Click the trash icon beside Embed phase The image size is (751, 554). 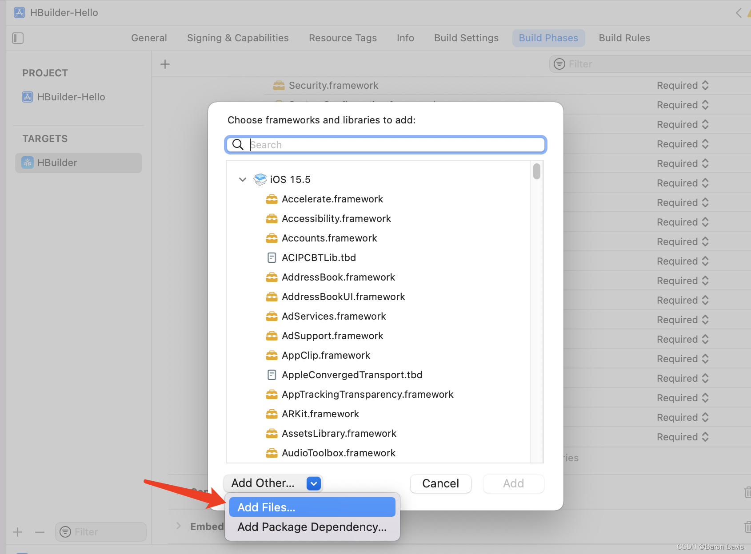coord(747,527)
